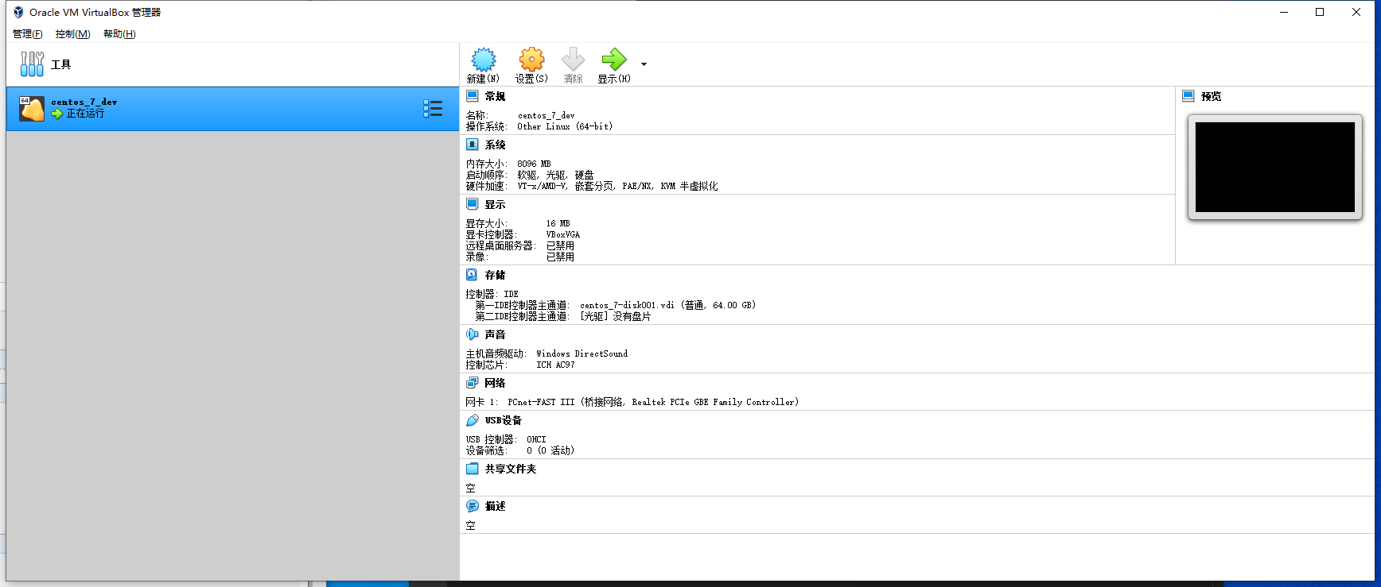Viewport: 1381px width, 587px height.
Task: Click the VBoxVGA controller value
Action: pyautogui.click(x=563, y=234)
